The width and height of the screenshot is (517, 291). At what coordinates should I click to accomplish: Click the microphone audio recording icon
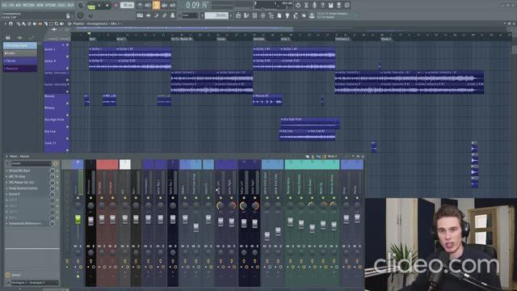coord(314,6)
